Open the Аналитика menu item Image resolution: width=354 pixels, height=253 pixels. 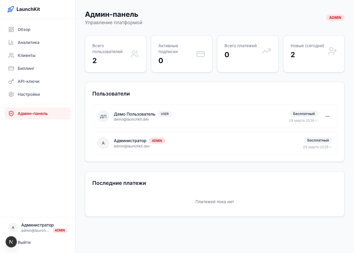point(28,42)
